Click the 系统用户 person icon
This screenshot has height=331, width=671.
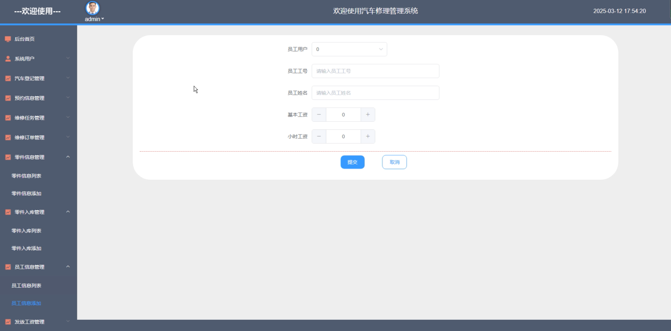(8, 59)
